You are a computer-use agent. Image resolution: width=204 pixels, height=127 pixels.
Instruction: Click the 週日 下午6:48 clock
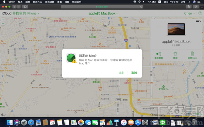(171, 2)
